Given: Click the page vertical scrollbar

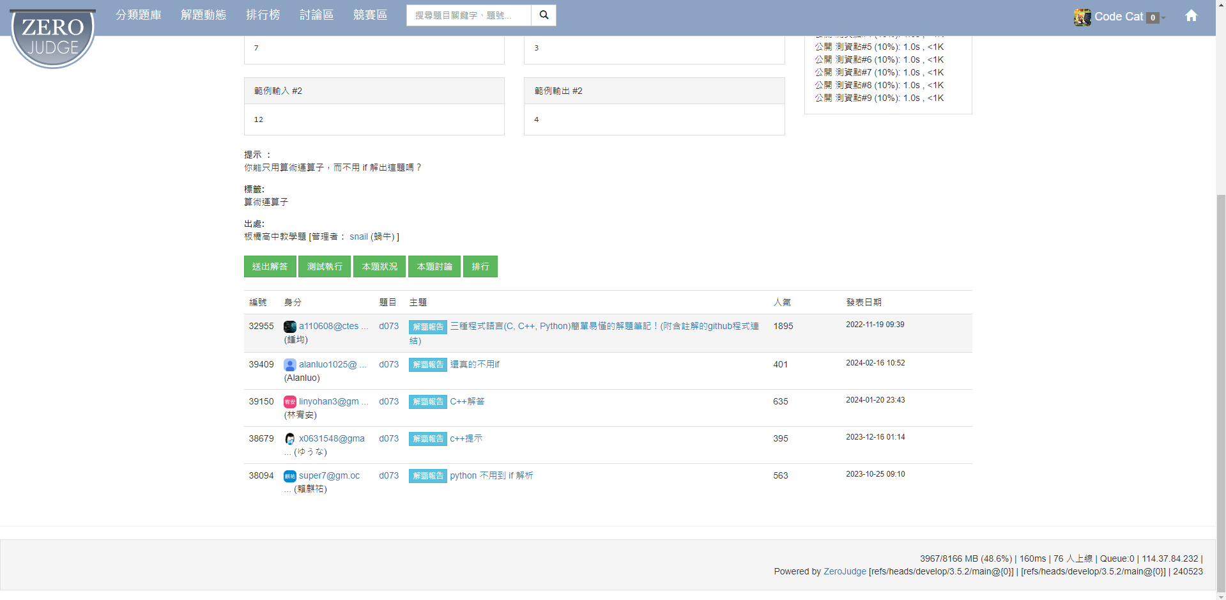Looking at the screenshot, I should pyautogui.click(x=1220, y=383).
